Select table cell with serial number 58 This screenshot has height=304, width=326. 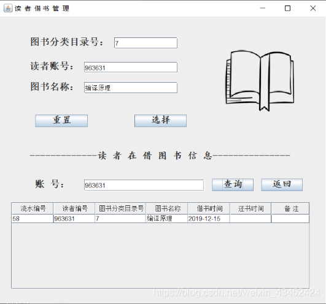point(33,219)
